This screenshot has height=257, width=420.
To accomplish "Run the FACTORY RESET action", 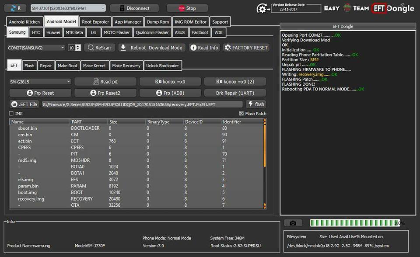I will [x=246, y=48].
